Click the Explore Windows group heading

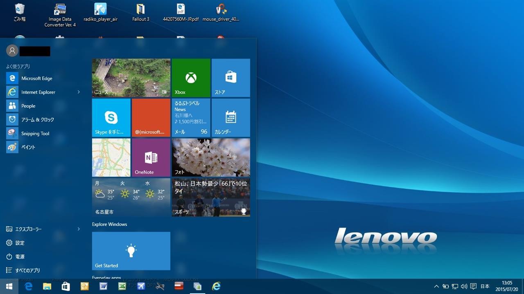point(109,224)
